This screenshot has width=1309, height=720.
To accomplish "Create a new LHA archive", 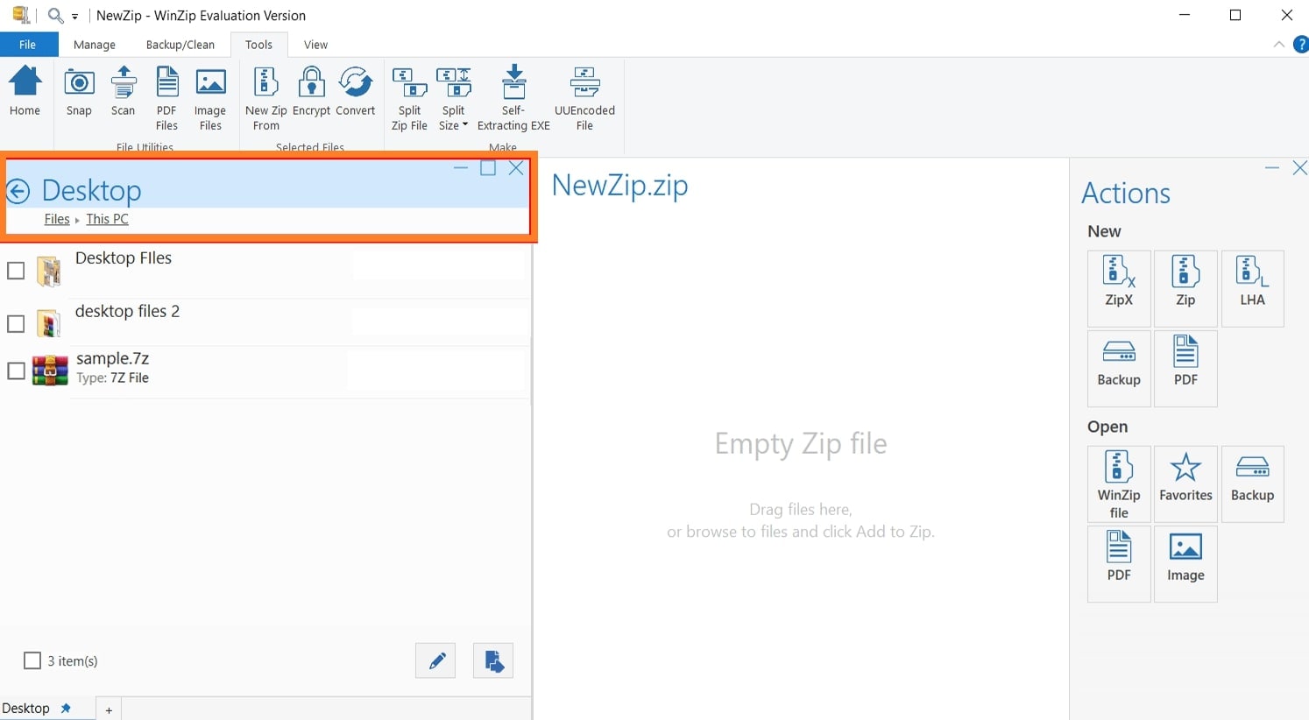I will coord(1252,288).
